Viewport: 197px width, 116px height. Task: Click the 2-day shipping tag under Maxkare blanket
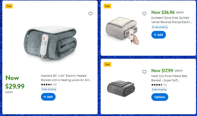49,89
